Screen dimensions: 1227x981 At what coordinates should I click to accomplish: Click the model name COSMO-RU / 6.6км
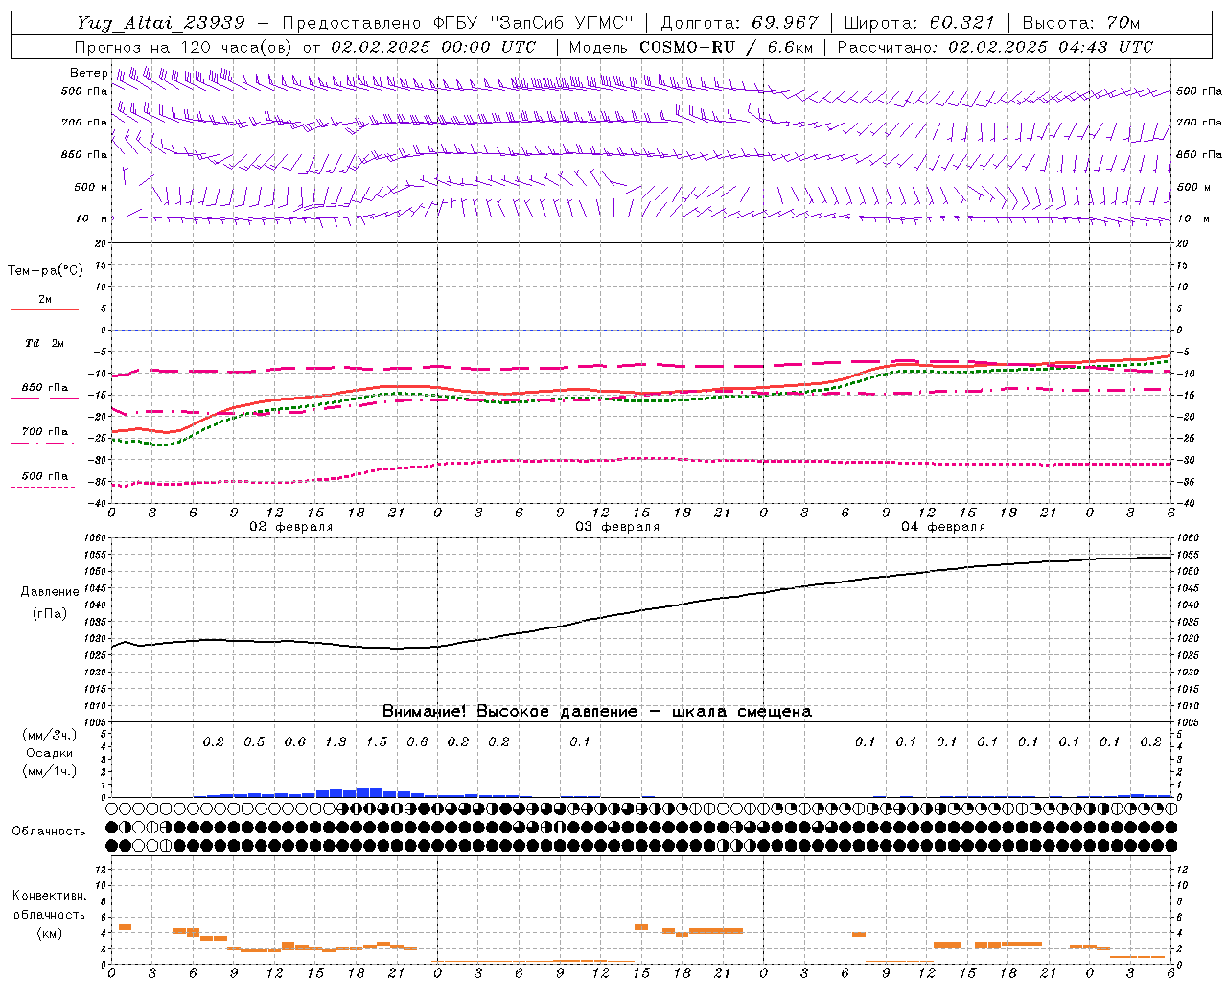pos(727,47)
